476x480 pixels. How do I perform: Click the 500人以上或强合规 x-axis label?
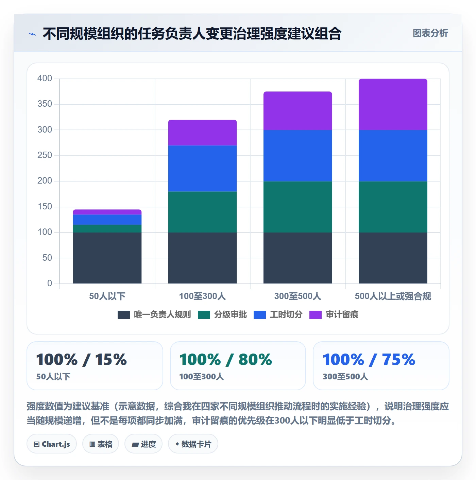pos(393,296)
